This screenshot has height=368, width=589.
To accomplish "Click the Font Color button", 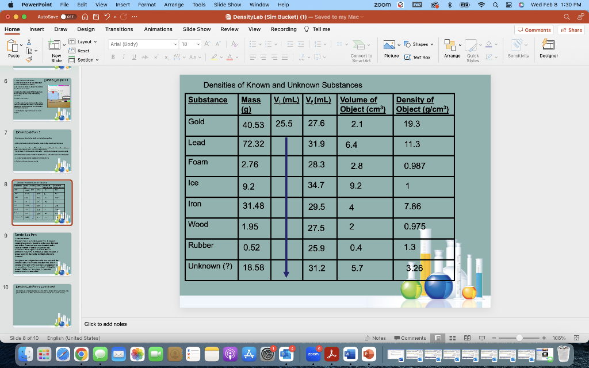I will coord(230,57).
